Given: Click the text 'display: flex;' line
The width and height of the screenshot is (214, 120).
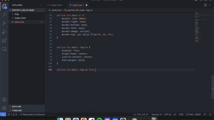Looking at the screenshot, I should 71,50.
